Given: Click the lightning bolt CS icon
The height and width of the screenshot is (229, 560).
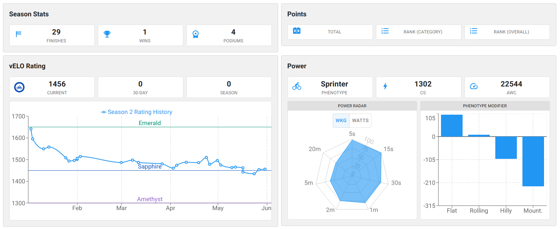Looking at the screenshot, I should [x=385, y=86].
